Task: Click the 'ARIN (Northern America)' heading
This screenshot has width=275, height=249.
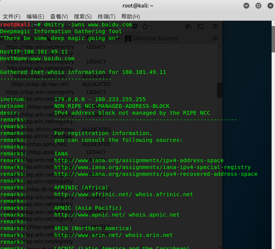Action: pos(93,229)
